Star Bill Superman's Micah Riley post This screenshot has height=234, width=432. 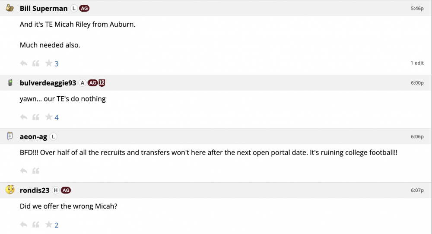[x=49, y=63]
